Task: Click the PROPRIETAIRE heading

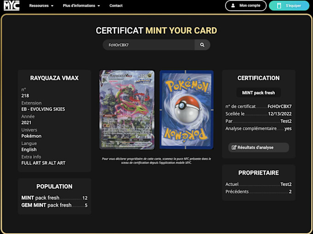Action: [x=259, y=173]
